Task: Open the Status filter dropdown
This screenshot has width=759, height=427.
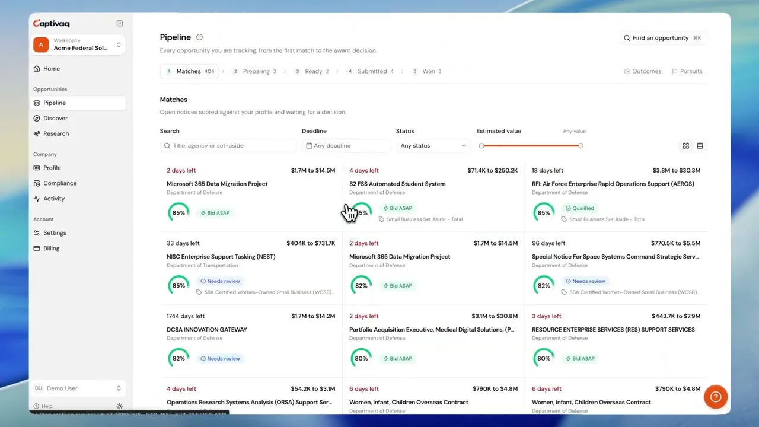Action: (433, 146)
